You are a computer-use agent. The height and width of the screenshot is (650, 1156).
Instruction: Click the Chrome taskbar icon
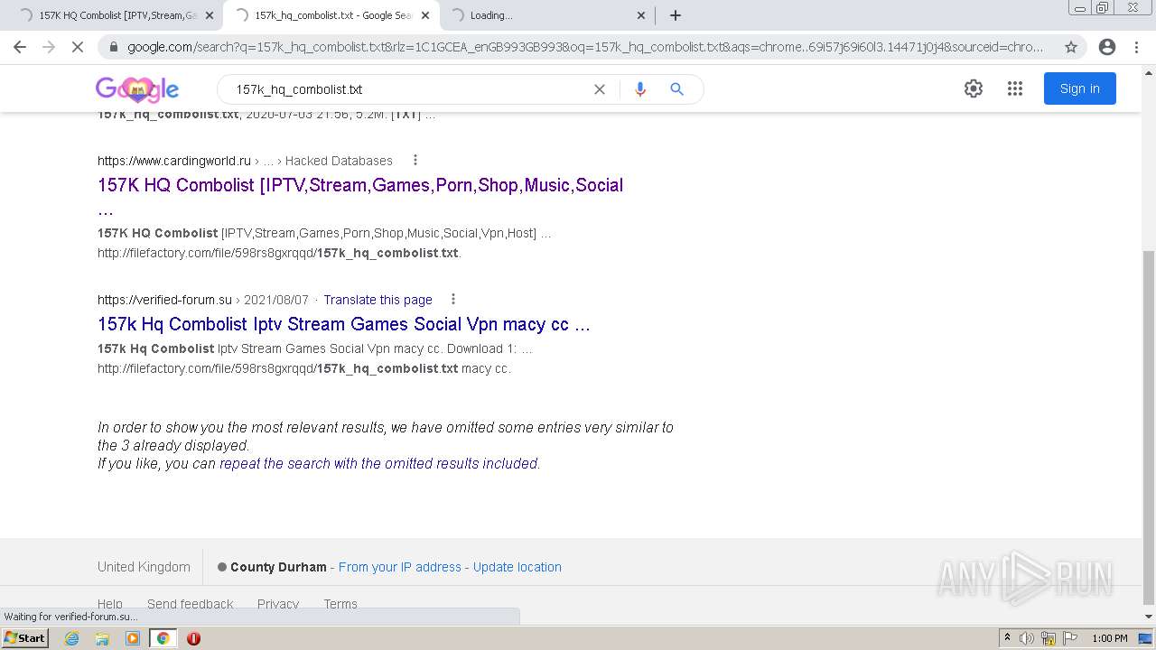tap(163, 638)
